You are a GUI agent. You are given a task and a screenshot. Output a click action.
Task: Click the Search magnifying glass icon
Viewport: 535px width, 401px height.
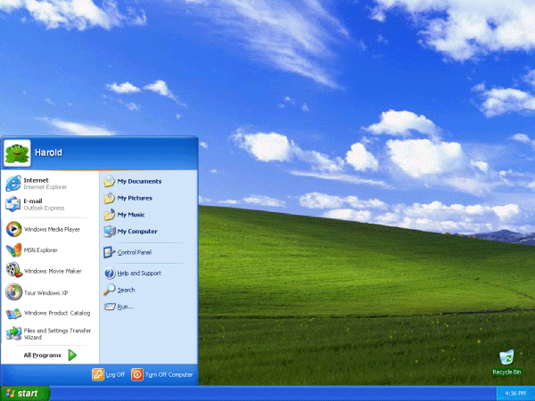pos(109,290)
